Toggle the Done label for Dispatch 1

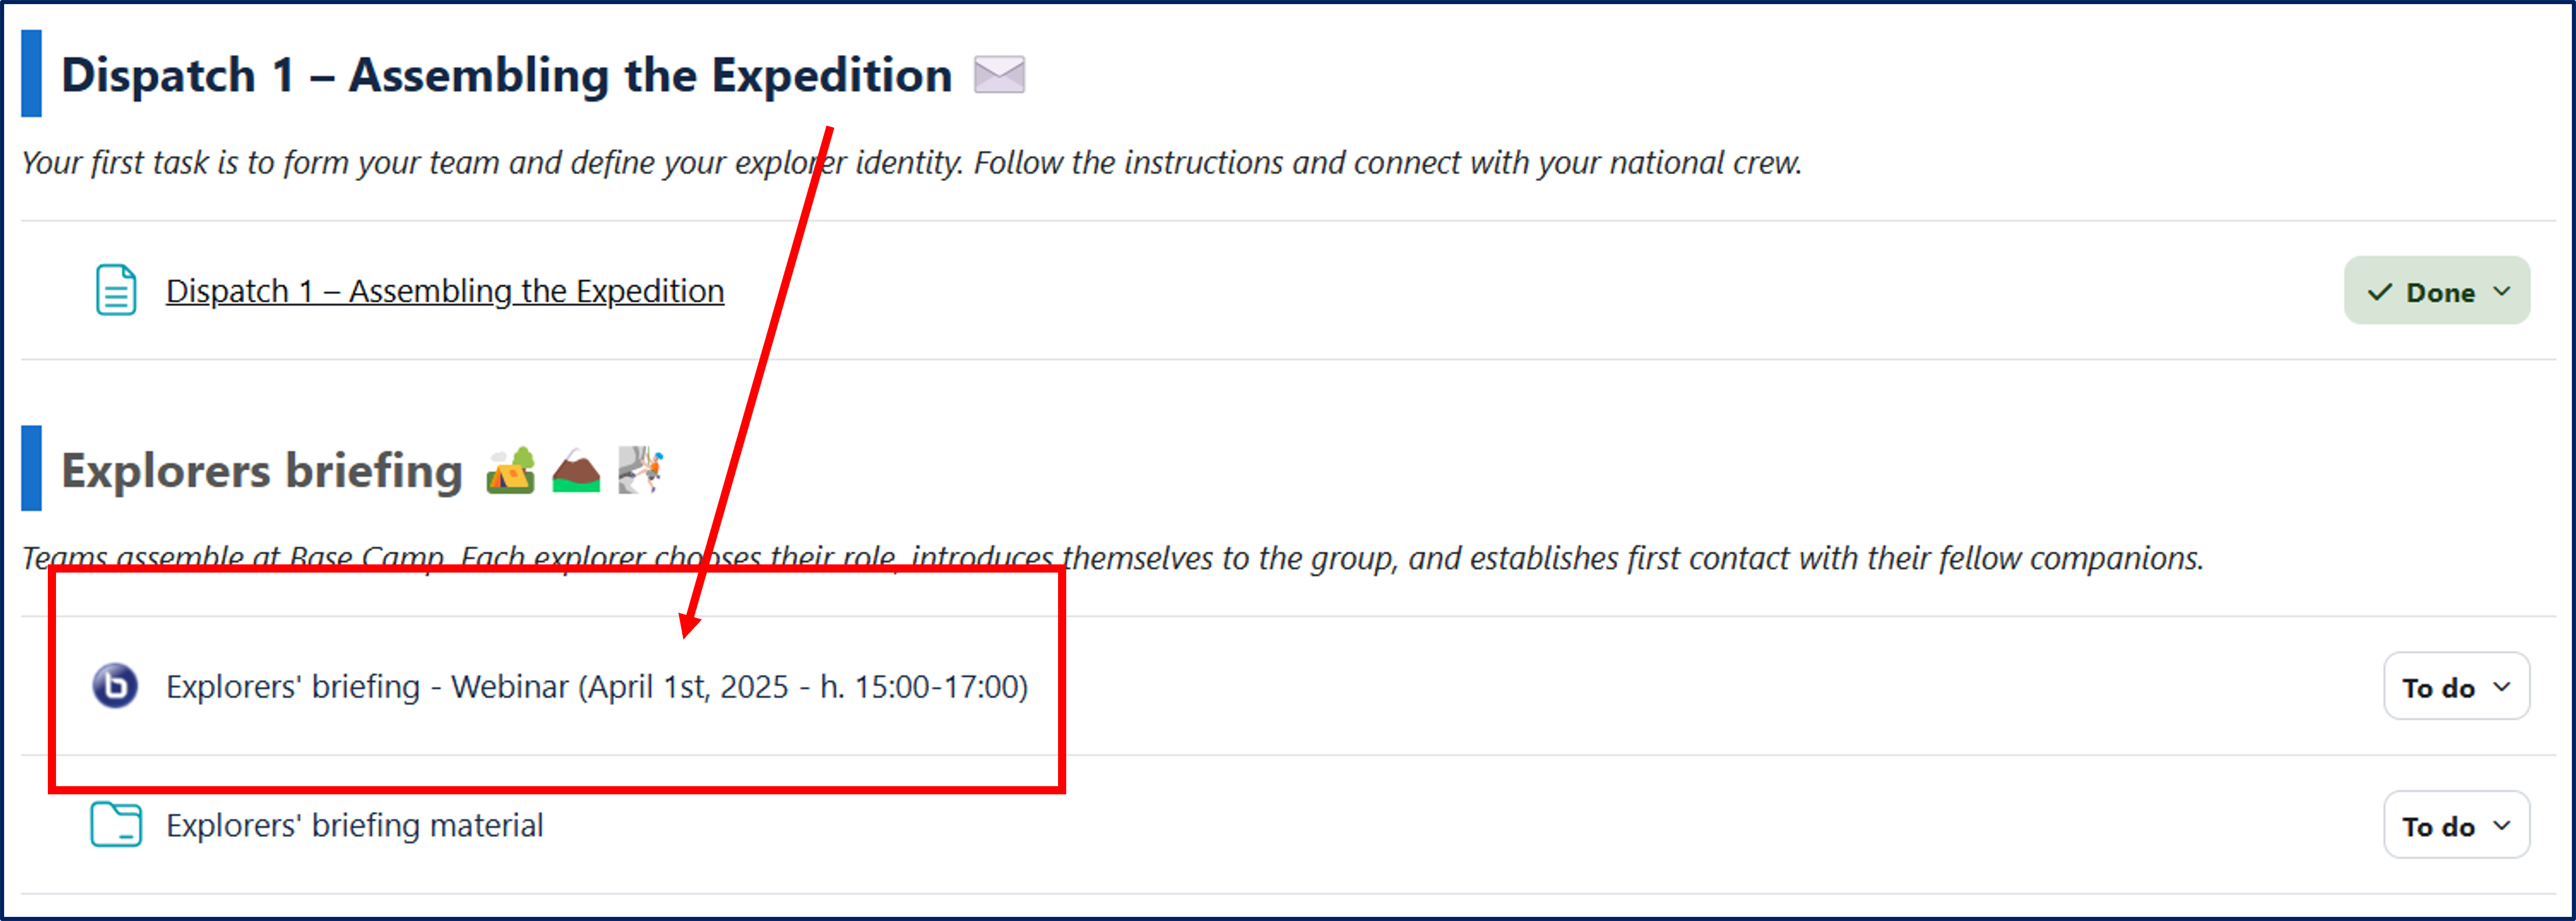point(2440,292)
